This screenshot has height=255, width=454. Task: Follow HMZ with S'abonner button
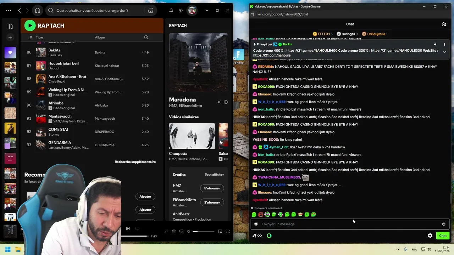[212, 188]
